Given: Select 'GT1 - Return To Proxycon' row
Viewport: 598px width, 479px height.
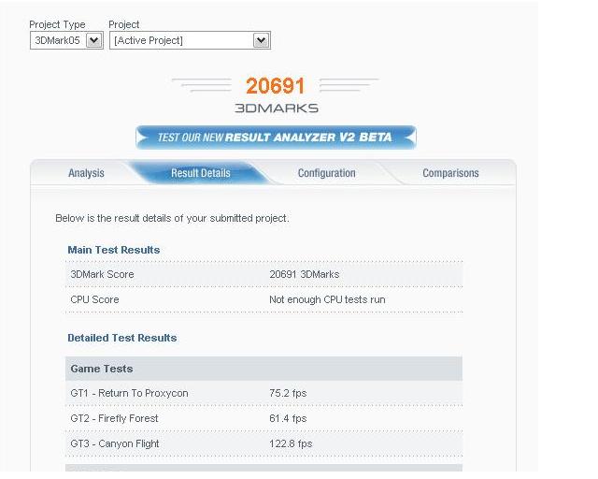Looking at the screenshot, I should point(263,393).
